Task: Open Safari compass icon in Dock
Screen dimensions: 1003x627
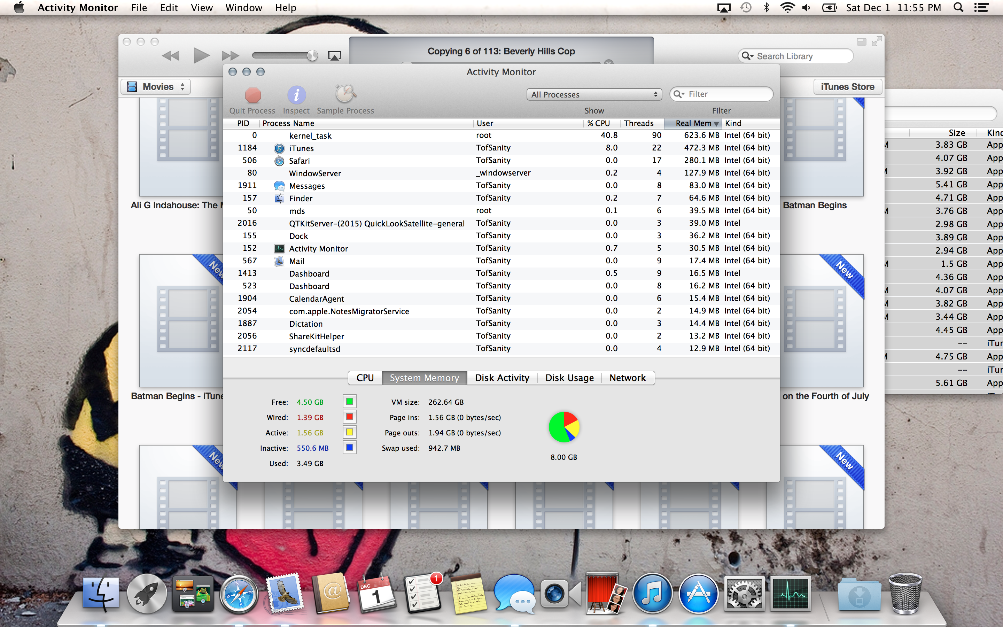Action: [x=239, y=594]
